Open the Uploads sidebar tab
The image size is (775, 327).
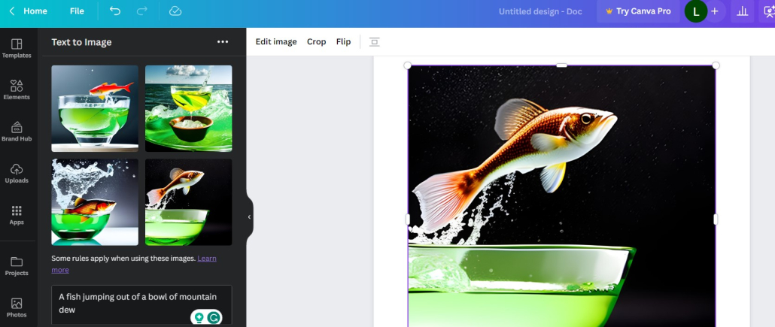click(17, 174)
